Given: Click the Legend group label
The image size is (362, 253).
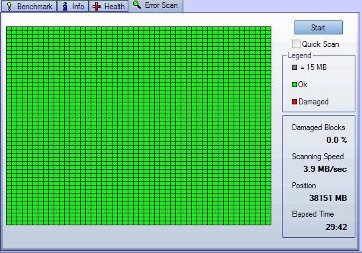Looking at the screenshot, I should tap(300, 55).
